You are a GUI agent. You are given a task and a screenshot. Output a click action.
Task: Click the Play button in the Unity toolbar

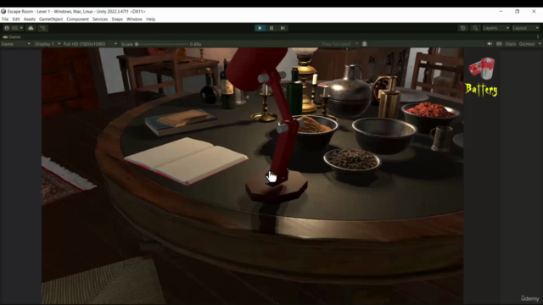(x=260, y=28)
